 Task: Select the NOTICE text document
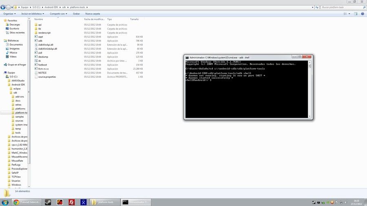point(42,72)
